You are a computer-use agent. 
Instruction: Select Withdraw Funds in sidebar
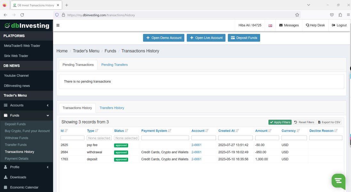(x=16, y=138)
